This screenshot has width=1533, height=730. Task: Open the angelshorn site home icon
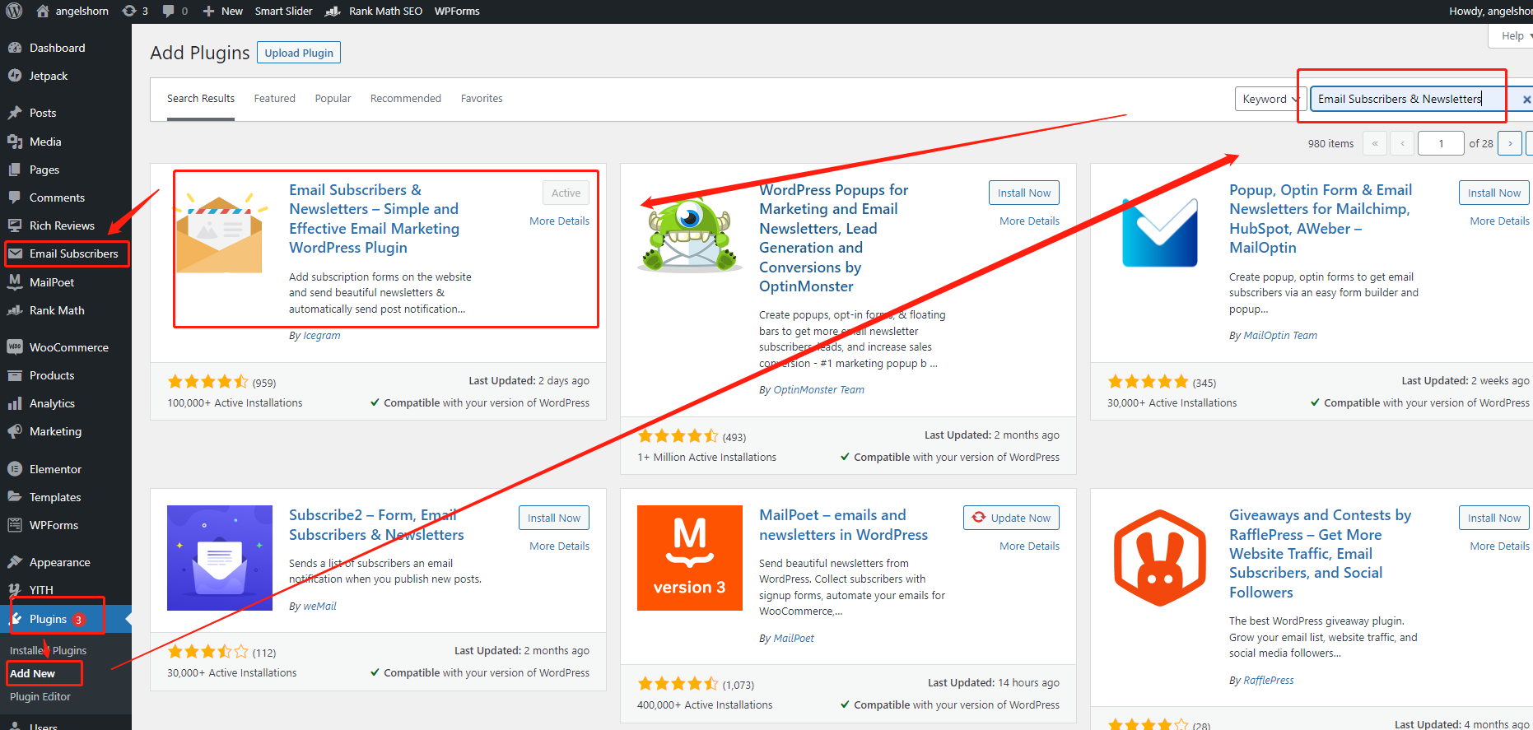tap(43, 11)
